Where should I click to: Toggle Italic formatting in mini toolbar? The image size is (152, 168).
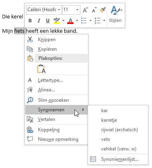pyautogui.click(x=39, y=21)
